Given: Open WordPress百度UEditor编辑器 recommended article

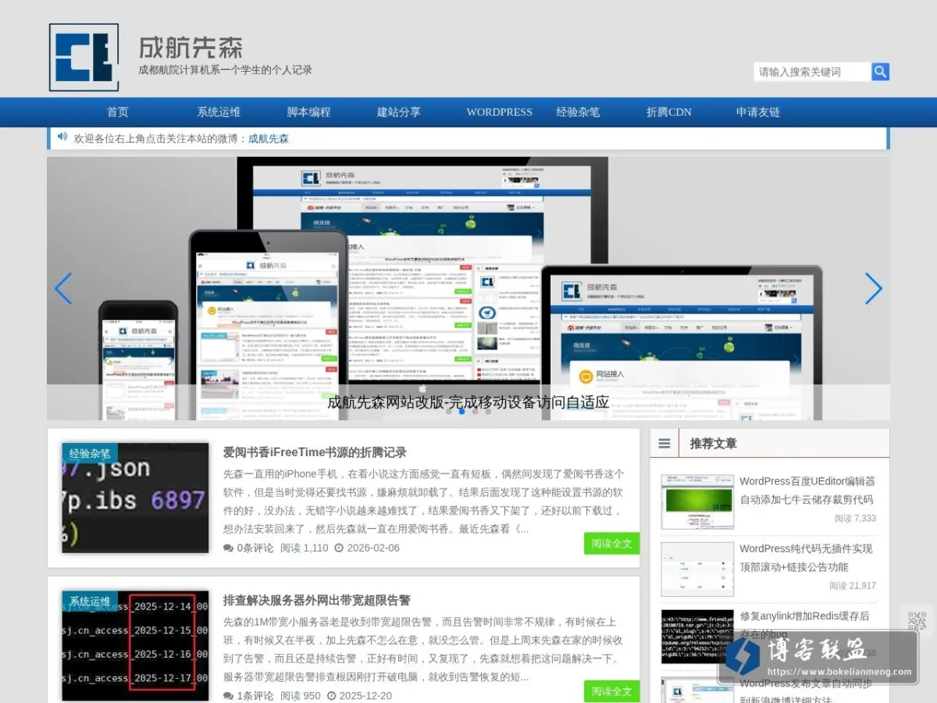Looking at the screenshot, I should pyautogui.click(x=807, y=491).
